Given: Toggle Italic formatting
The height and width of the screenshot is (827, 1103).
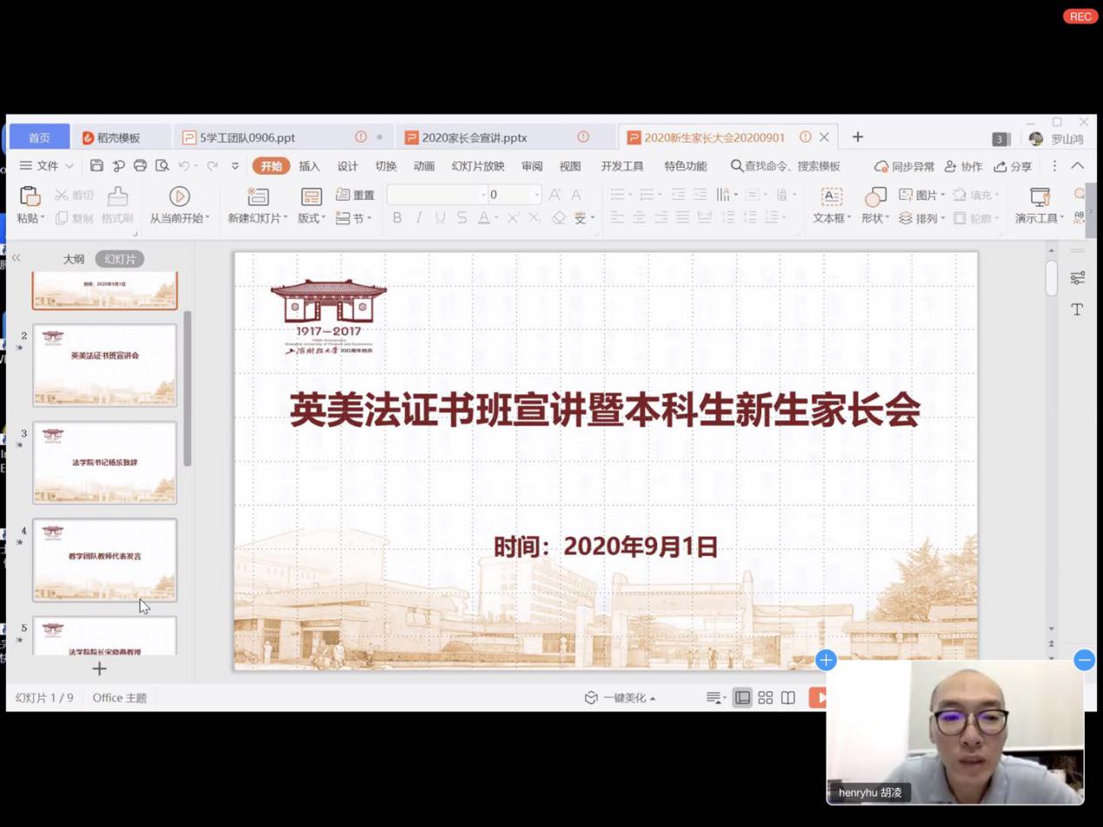Looking at the screenshot, I should [x=419, y=218].
